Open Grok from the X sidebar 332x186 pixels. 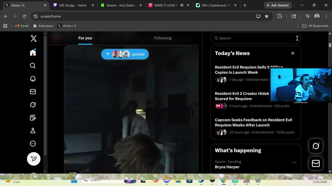(x=33, y=105)
